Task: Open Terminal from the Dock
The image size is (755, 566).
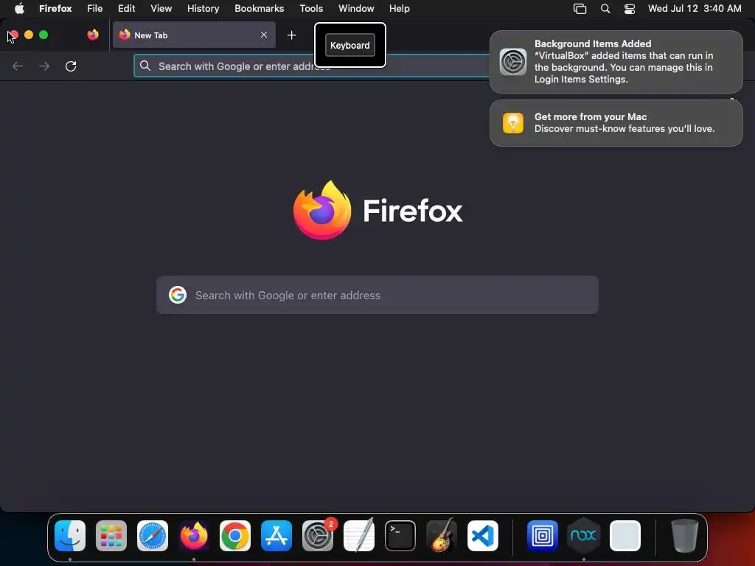Action: 400,536
